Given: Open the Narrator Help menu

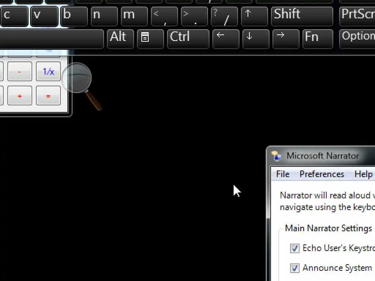Looking at the screenshot, I should pyautogui.click(x=364, y=174).
